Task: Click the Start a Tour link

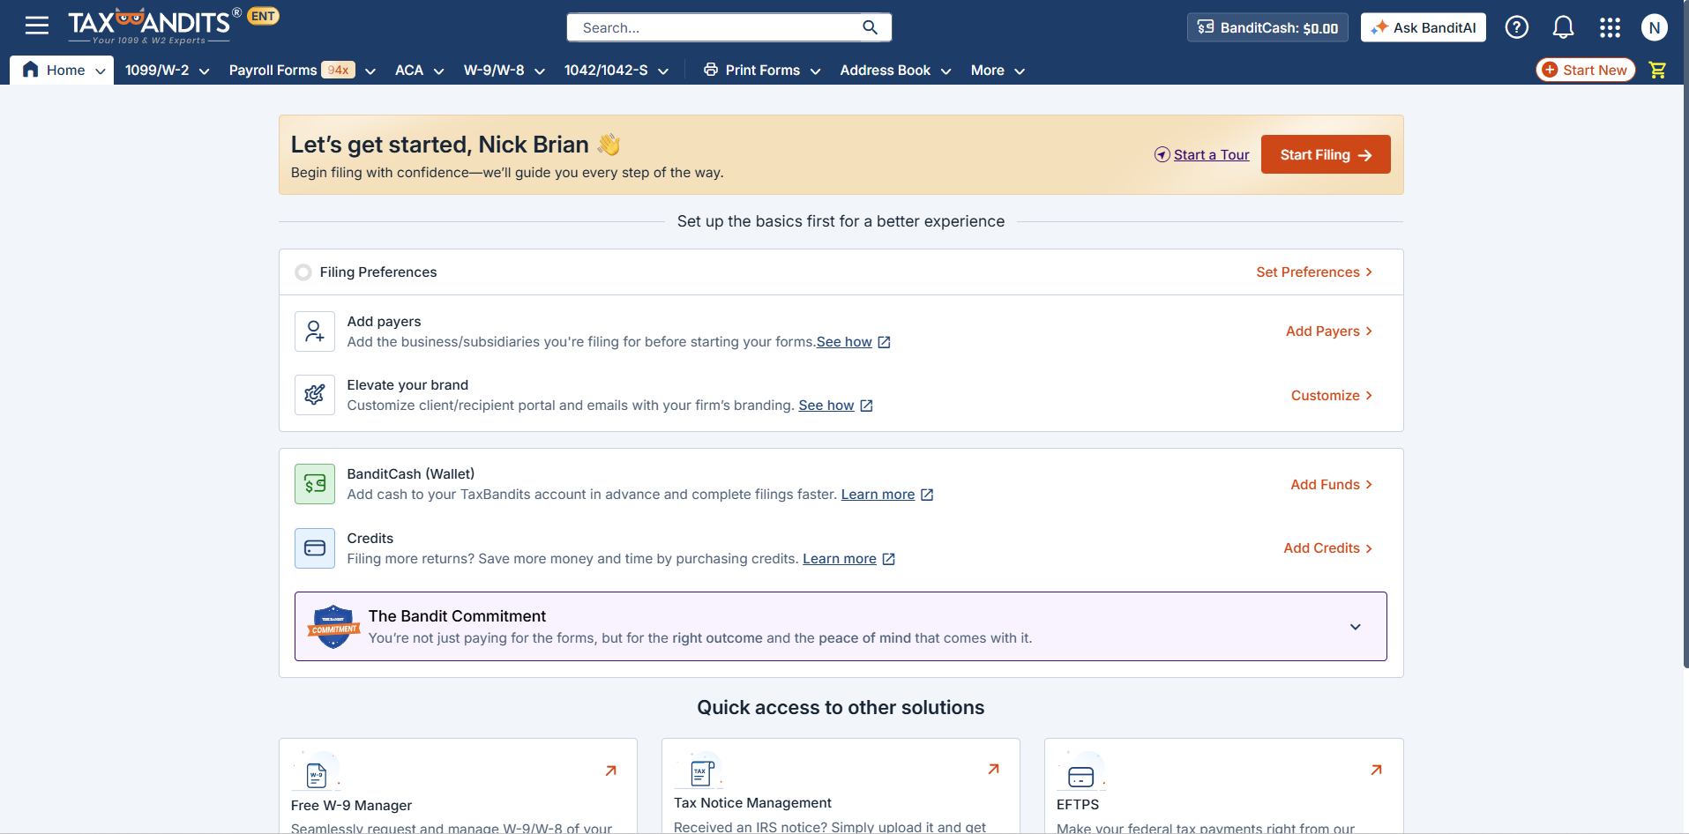Action: click(1202, 155)
